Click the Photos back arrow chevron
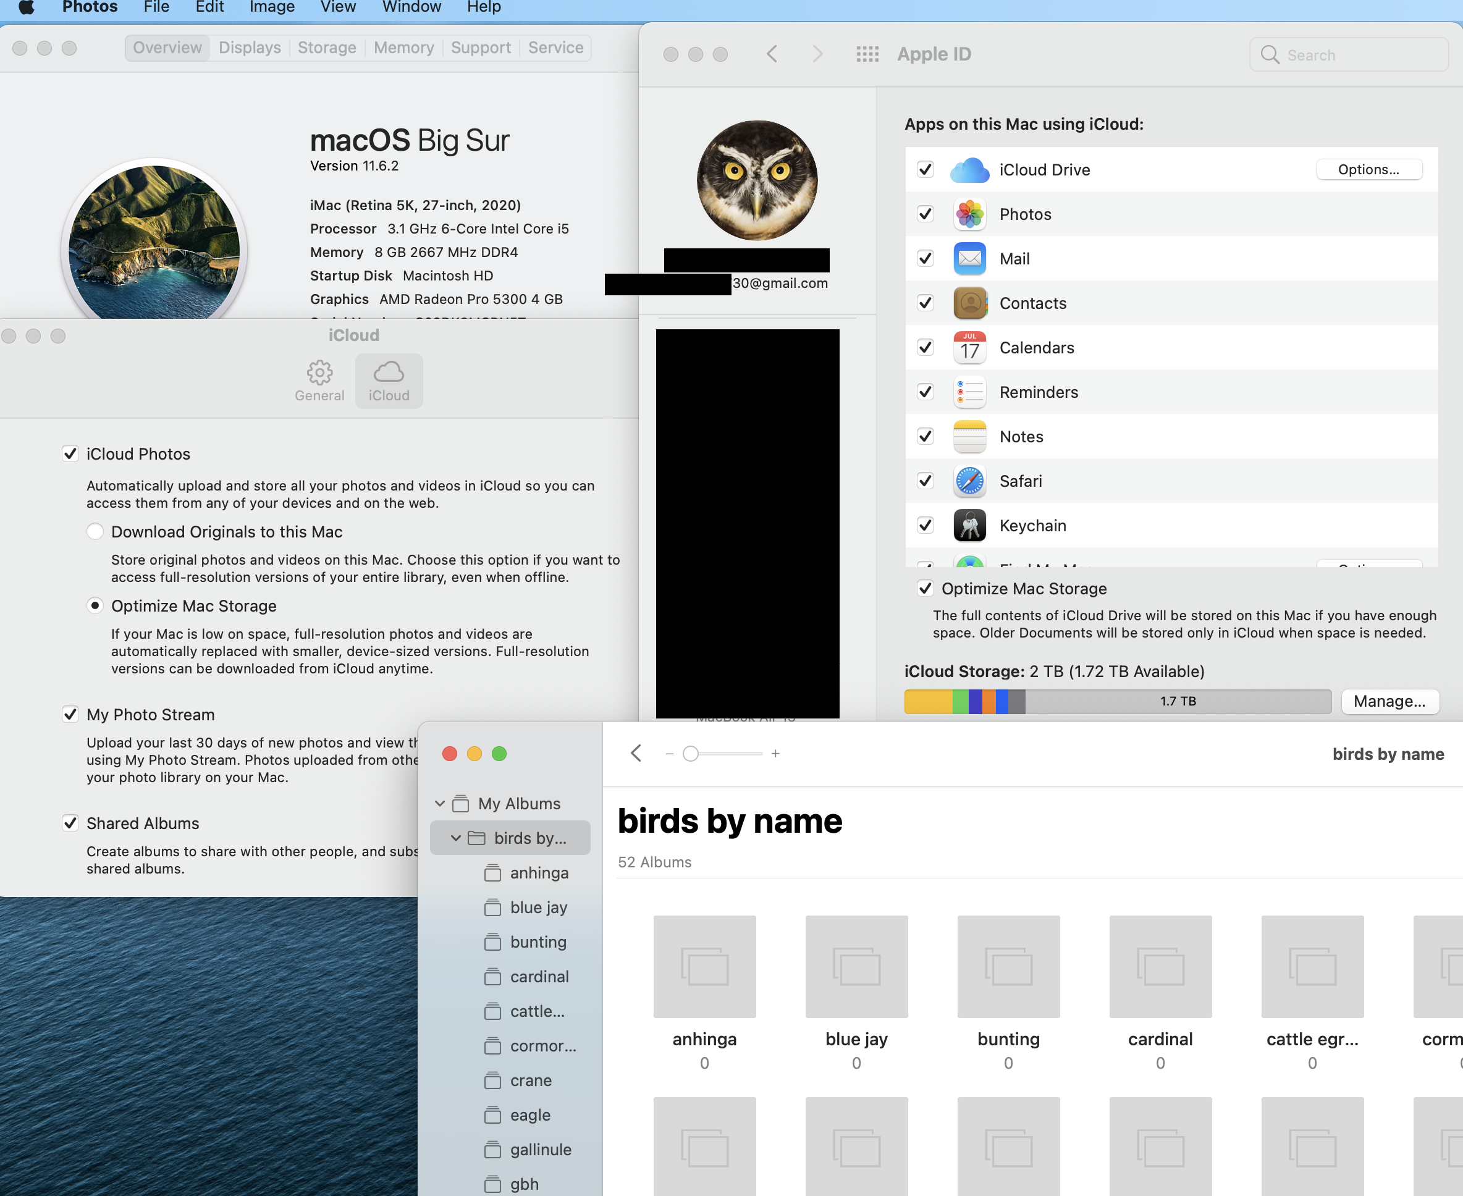 [636, 753]
